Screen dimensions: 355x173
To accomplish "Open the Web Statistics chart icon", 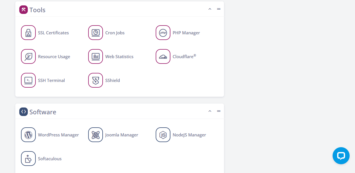I will click(x=96, y=56).
